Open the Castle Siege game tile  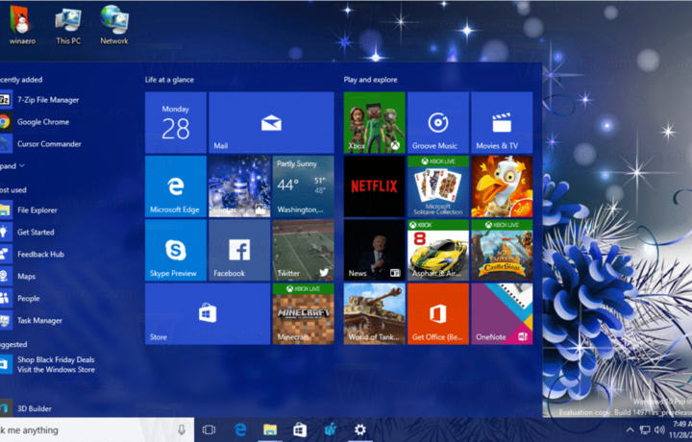(502, 250)
